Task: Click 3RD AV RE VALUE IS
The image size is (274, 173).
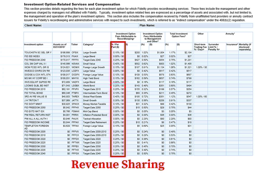Action: point(35,97)
